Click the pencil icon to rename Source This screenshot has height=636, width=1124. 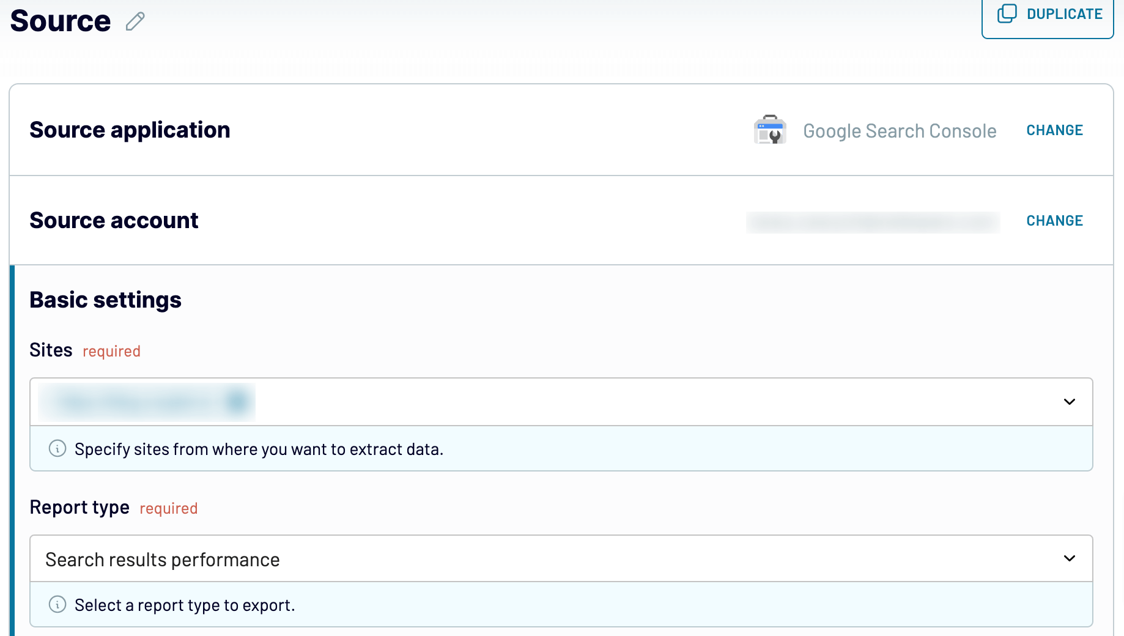point(135,21)
